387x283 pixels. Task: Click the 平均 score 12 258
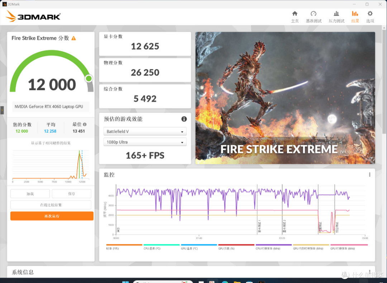coord(50,131)
